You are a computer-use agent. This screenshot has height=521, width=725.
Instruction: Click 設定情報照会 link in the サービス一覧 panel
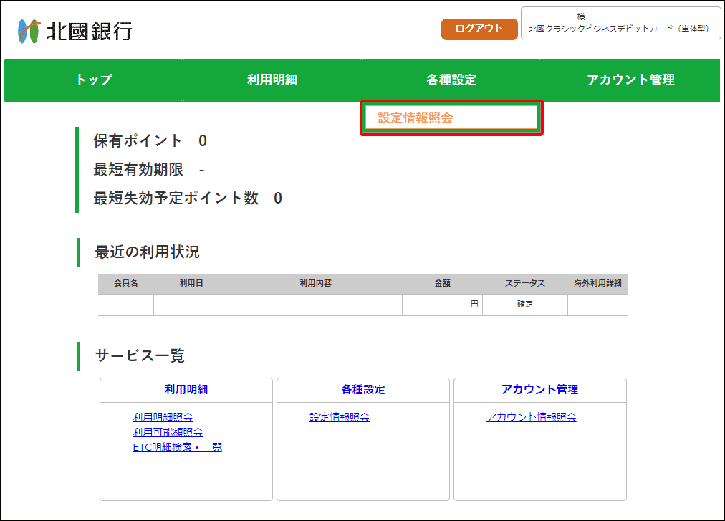tap(340, 417)
